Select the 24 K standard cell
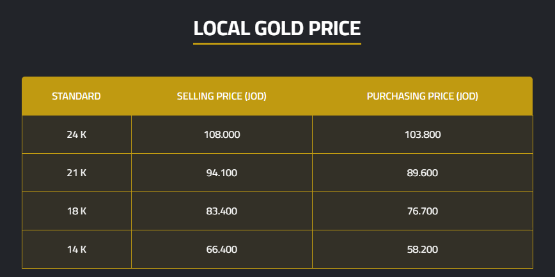 click(76, 135)
